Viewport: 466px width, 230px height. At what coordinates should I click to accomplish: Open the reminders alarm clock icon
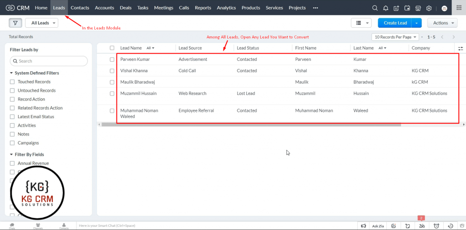(436, 226)
